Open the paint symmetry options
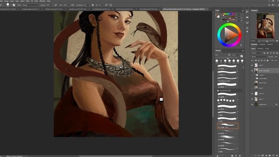The image size is (279, 157). (111, 5)
